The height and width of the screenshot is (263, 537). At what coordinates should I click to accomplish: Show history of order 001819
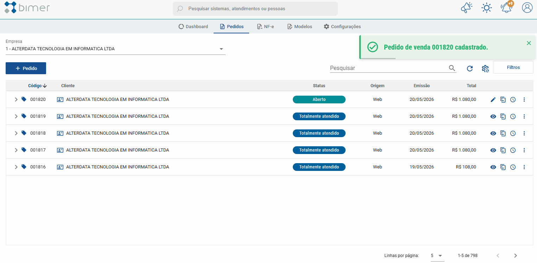pyautogui.click(x=513, y=117)
